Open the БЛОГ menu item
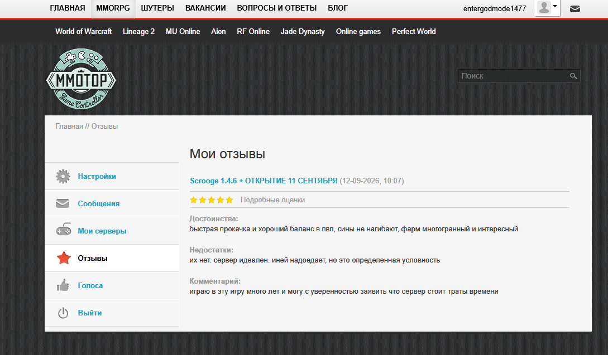Screen dimensions: 608x355 (338, 8)
